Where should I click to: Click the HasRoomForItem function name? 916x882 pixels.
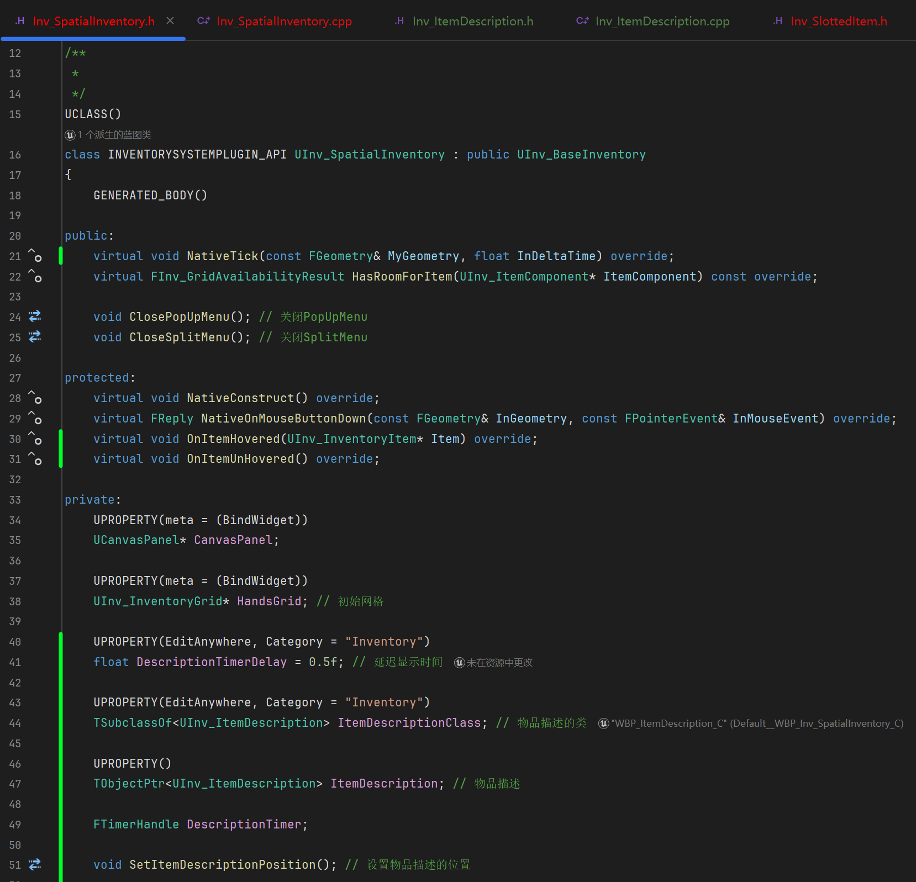(x=402, y=276)
